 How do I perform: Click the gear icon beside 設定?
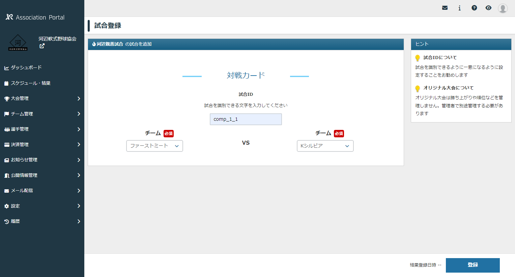[x=7, y=206]
